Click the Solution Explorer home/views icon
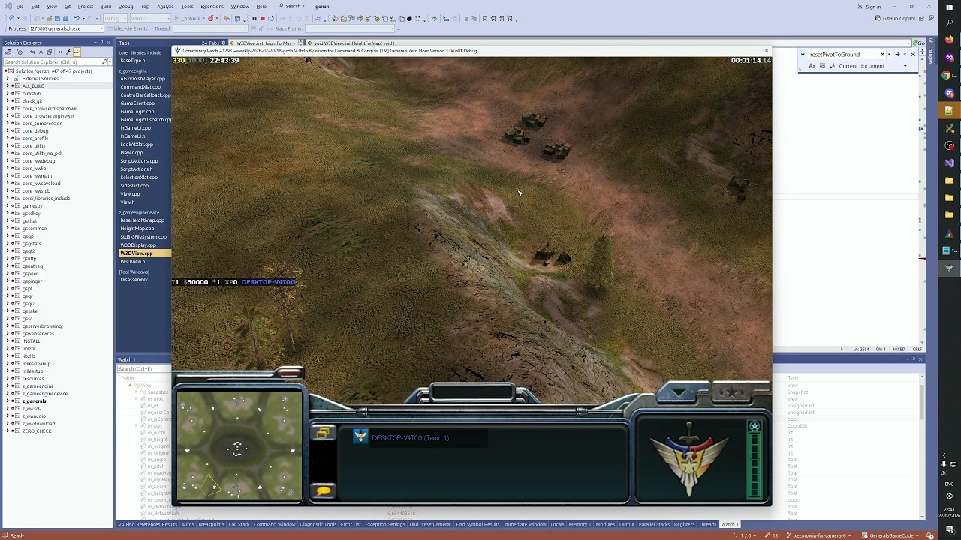 (8, 52)
